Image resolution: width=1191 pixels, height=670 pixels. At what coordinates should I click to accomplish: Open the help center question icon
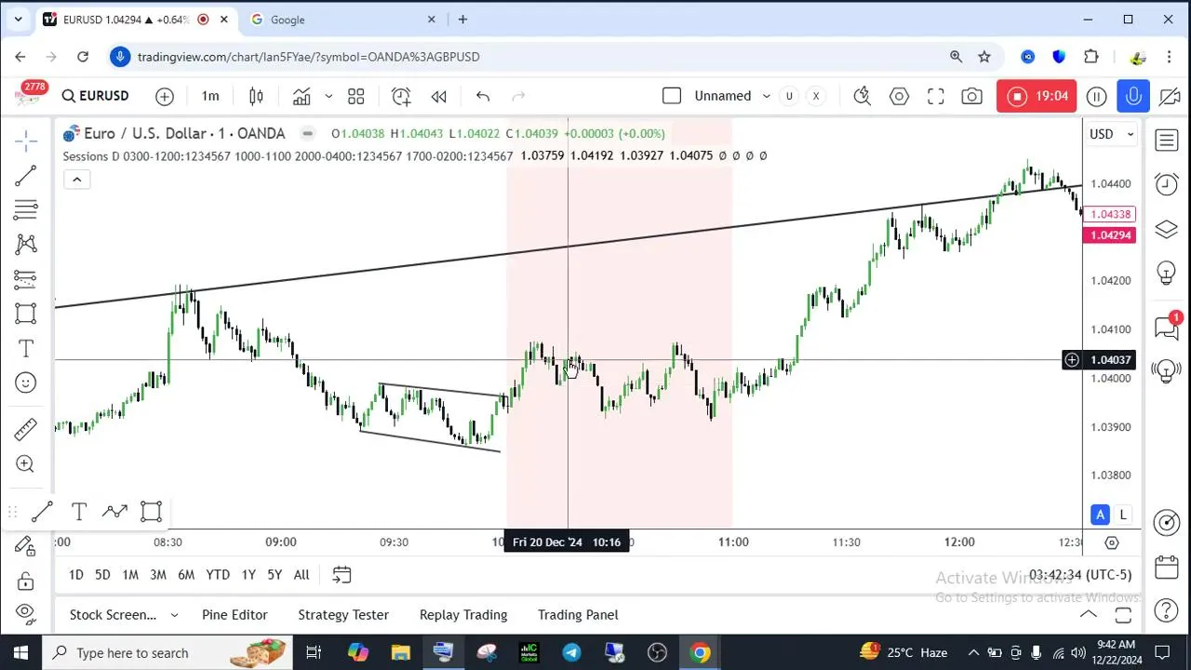point(1167,611)
